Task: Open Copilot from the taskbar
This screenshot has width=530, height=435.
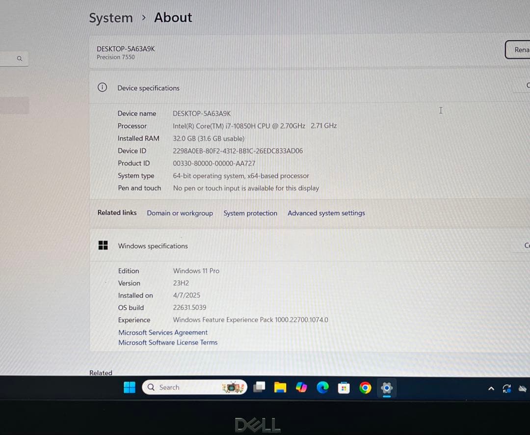Action: point(301,387)
